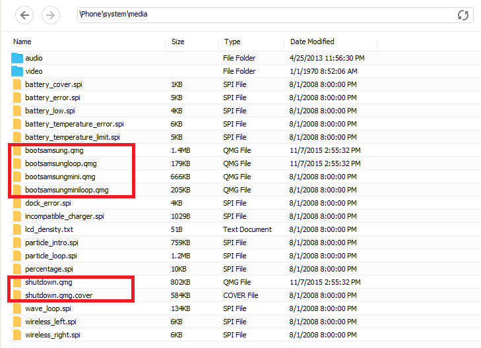Select the bootsamsung.qmg file icon
The image size is (481, 348).
[17, 150]
